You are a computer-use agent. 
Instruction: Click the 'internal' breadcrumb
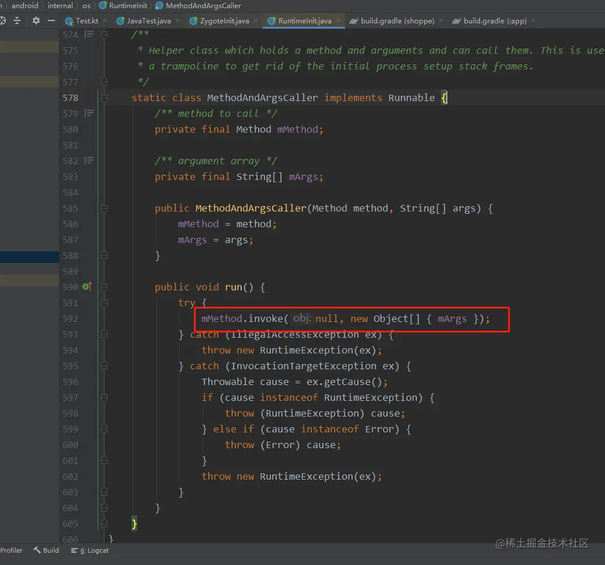[60, 6]
